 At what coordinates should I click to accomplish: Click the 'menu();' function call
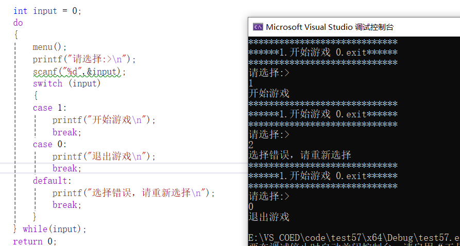pyautogui.click(x=50, y=47)
